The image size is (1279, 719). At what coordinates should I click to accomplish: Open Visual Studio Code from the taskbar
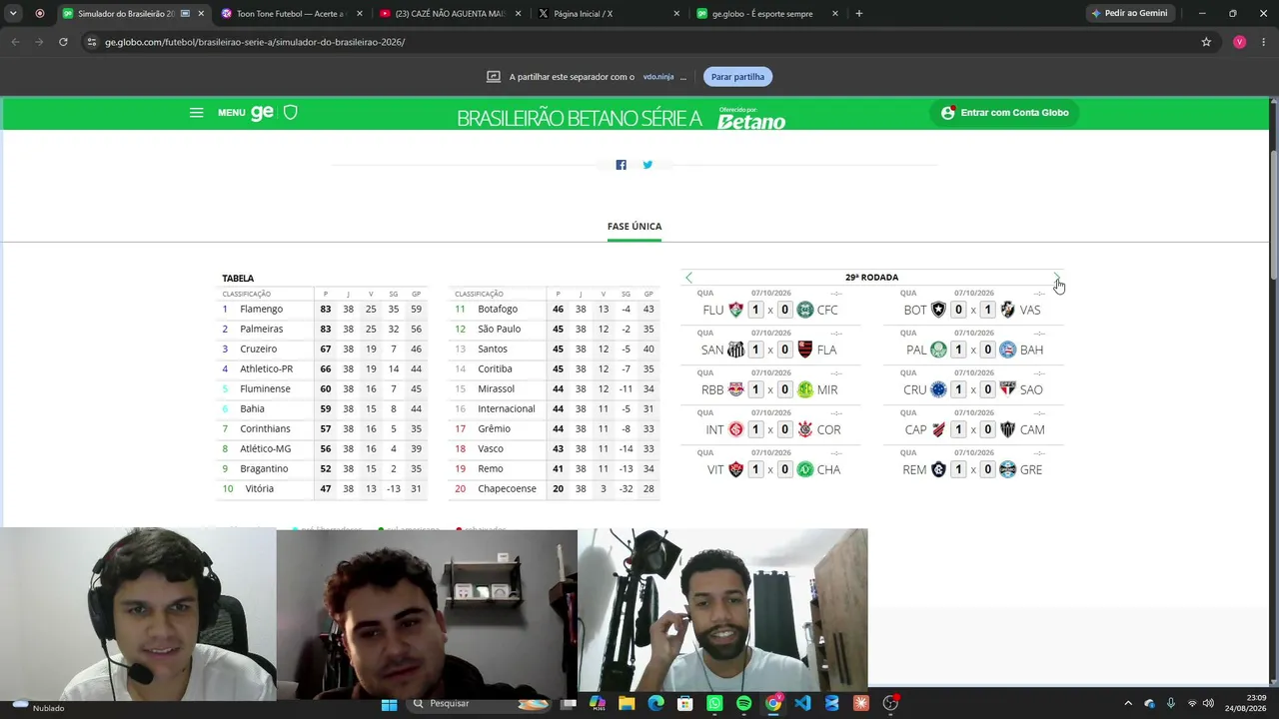[802, 703]
